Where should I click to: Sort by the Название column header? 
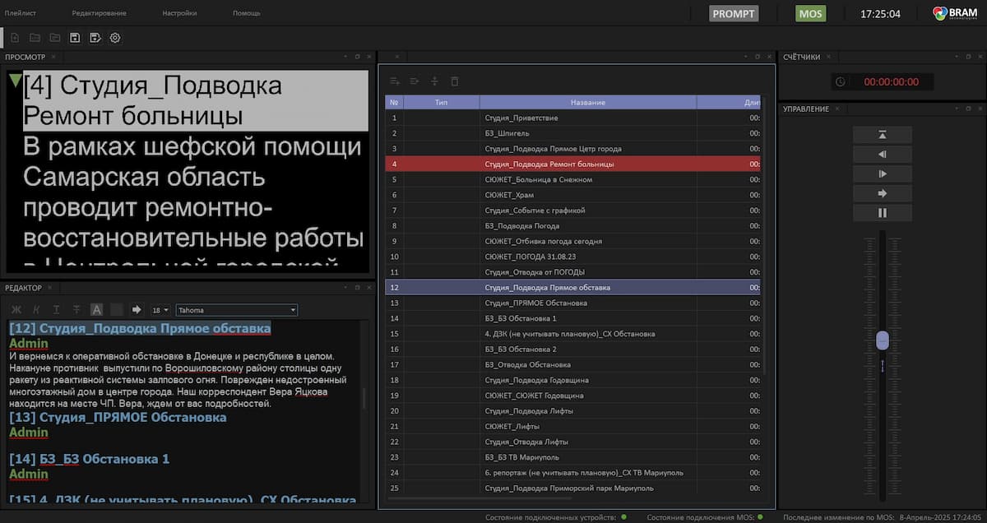(x=588, y=103)
